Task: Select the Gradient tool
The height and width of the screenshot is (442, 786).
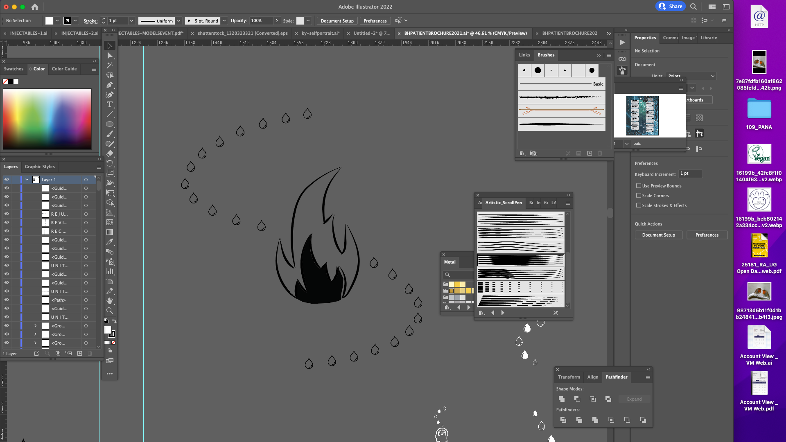Action: pyautogui.click(x=110, y=232)
